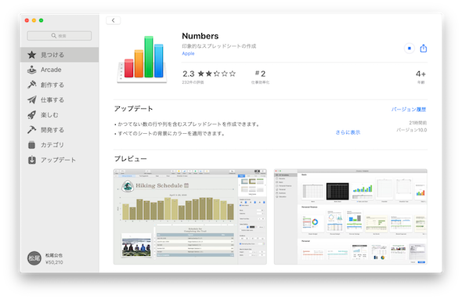Open the アップデート download section
Image resolution: width=462 pixels, height=299 pixels.
60,160
